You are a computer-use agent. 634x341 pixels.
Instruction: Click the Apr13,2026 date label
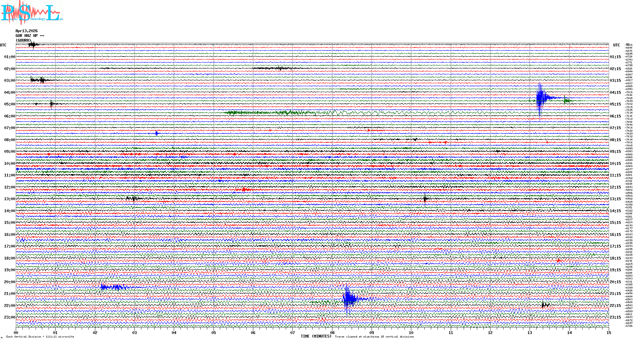tap(26, 31)
